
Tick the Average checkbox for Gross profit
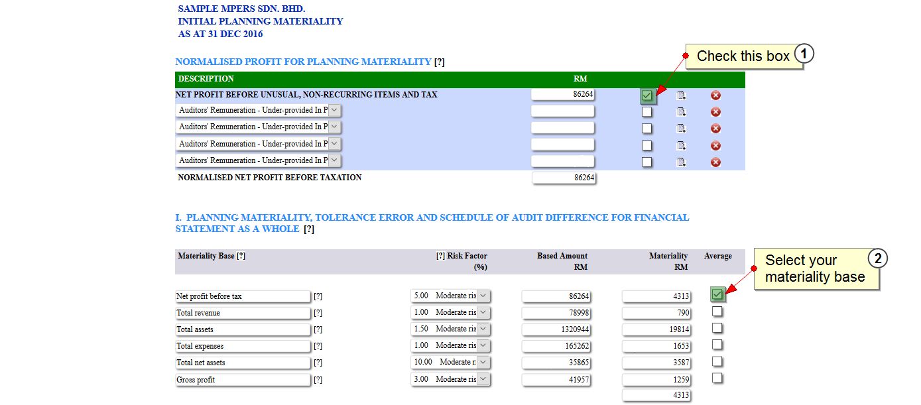[x=717, y=378]
